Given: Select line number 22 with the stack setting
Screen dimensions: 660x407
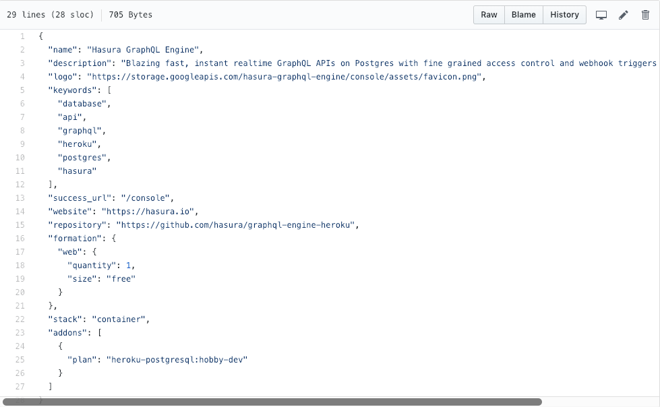Looking at the screenshot, I should click(x=20, y=319).
